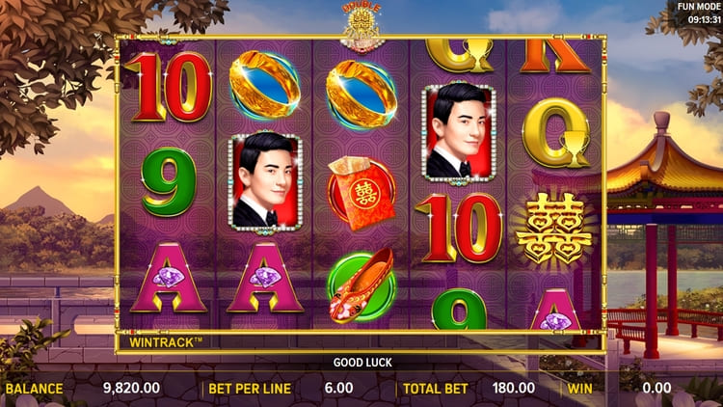Click the embroidered shoe symbol
The width and height of the screenshot is (723, 407).
coord(361,286)
